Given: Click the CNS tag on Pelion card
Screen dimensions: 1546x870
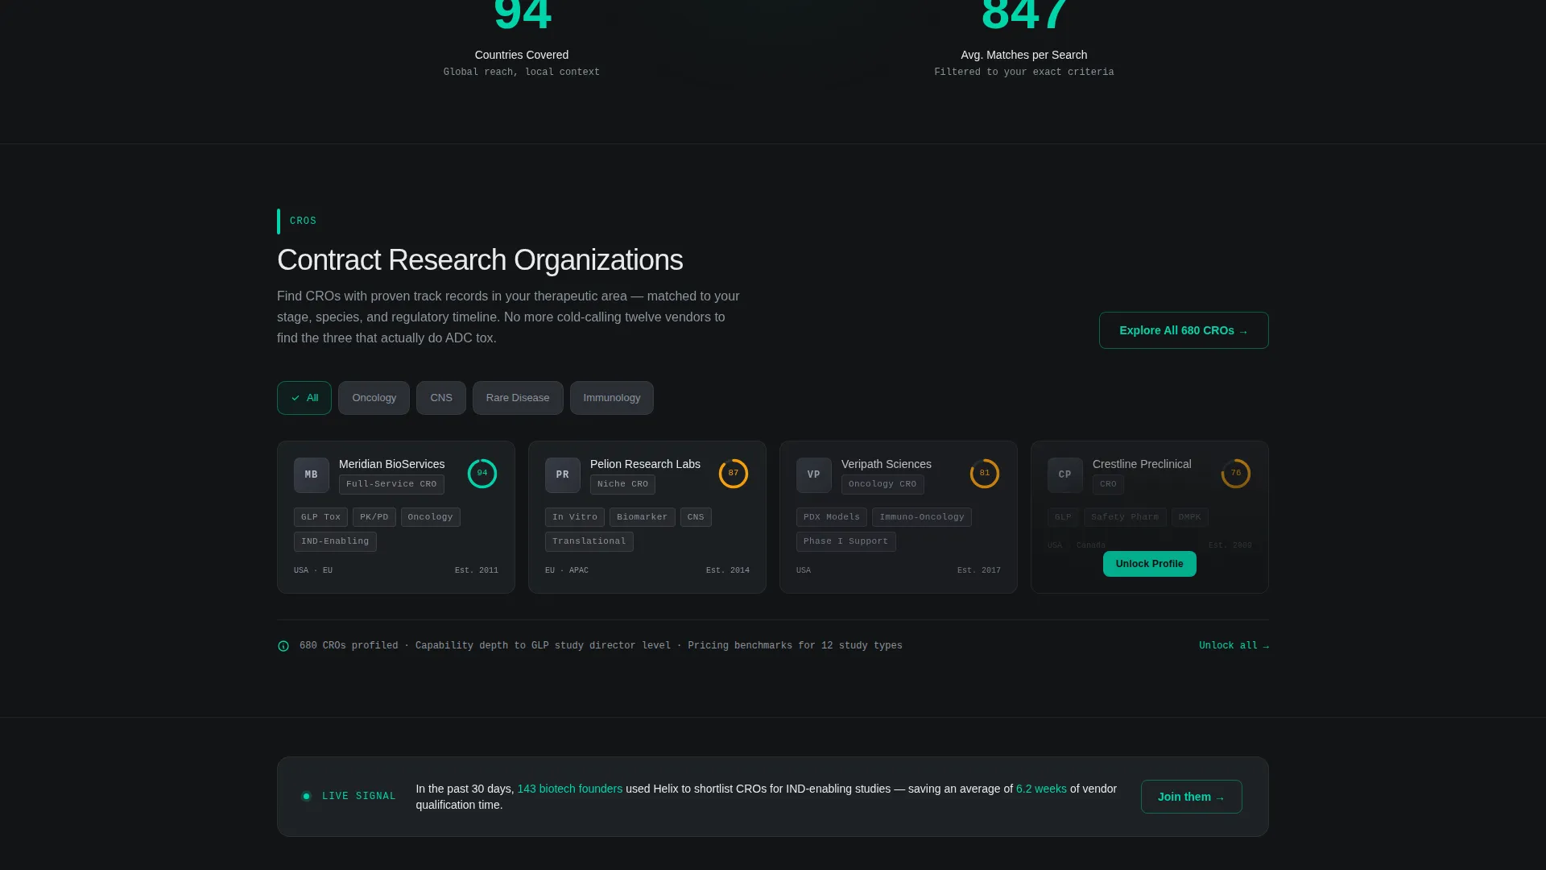Looking at the screenshot, I should tap(696, 517).
